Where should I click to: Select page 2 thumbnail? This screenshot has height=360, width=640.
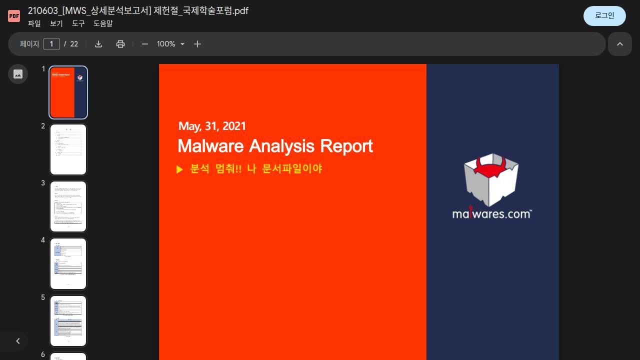[x=68, y=149]
